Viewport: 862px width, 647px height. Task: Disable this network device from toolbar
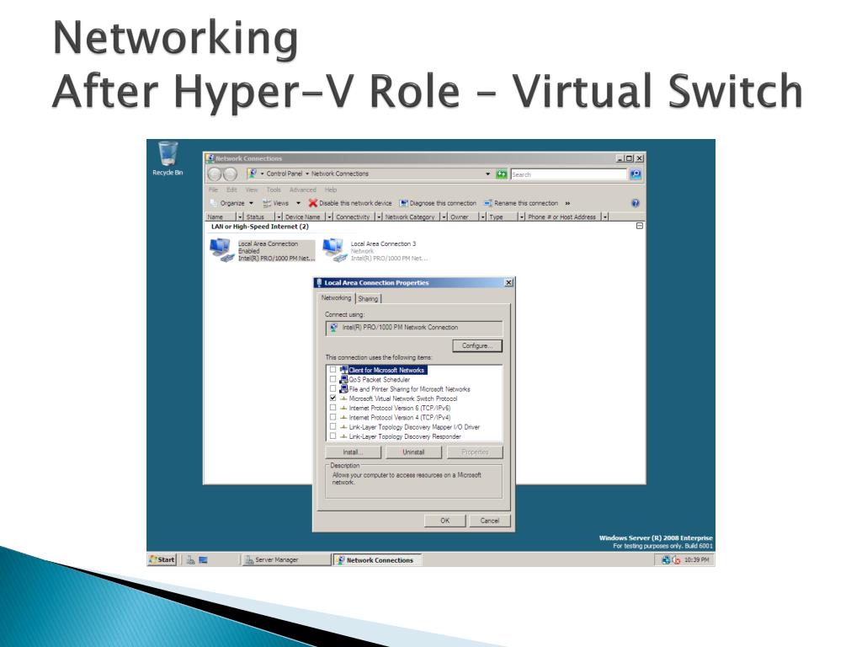pyautogui.click(x=350, y=203)
